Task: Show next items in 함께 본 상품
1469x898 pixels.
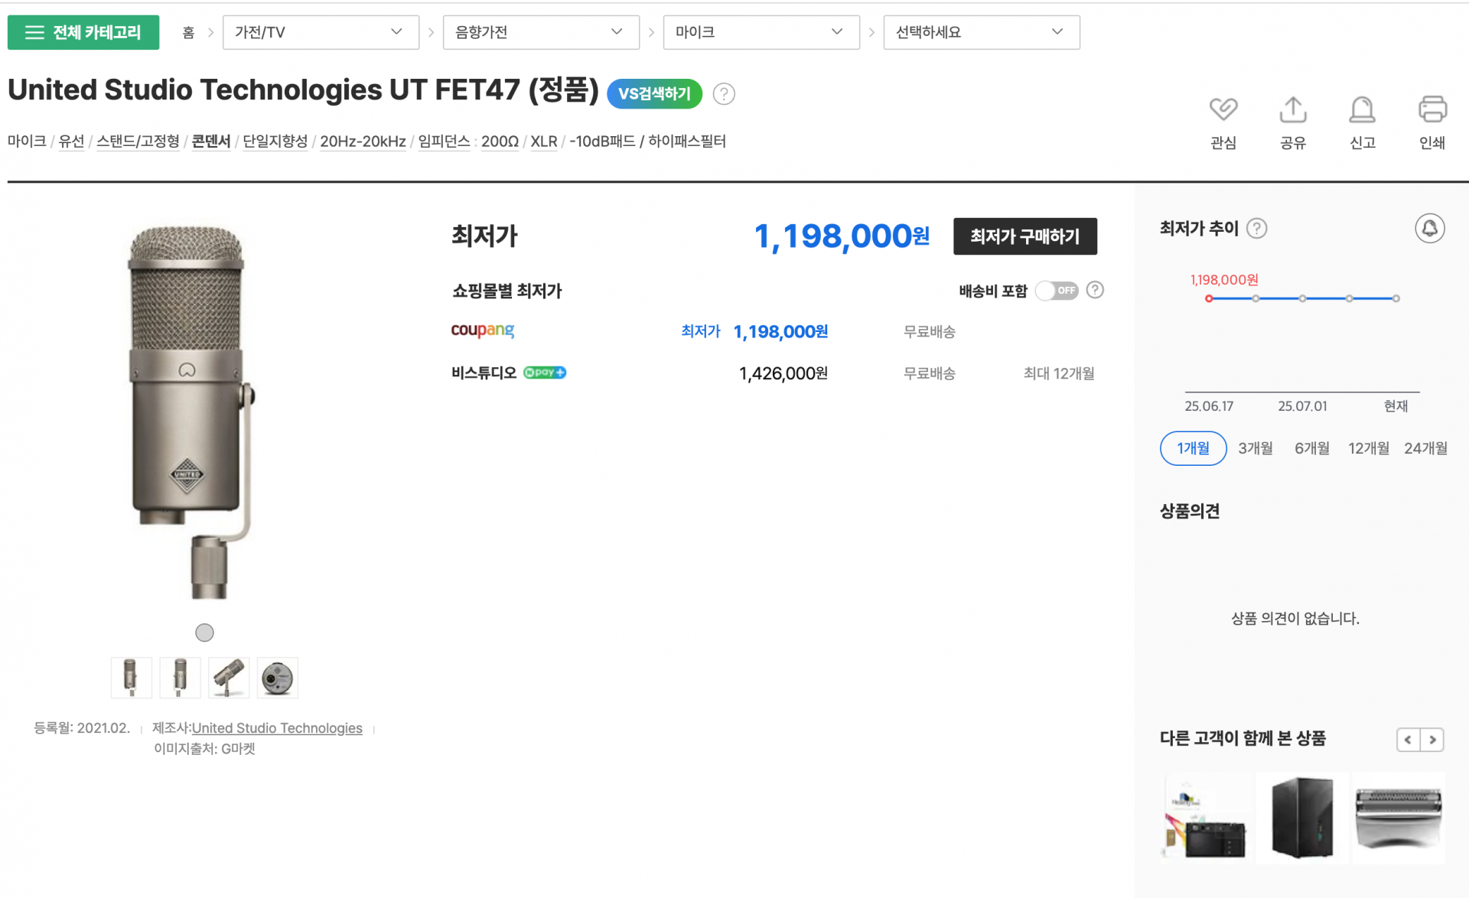Action: click(x=1432, y=740)
